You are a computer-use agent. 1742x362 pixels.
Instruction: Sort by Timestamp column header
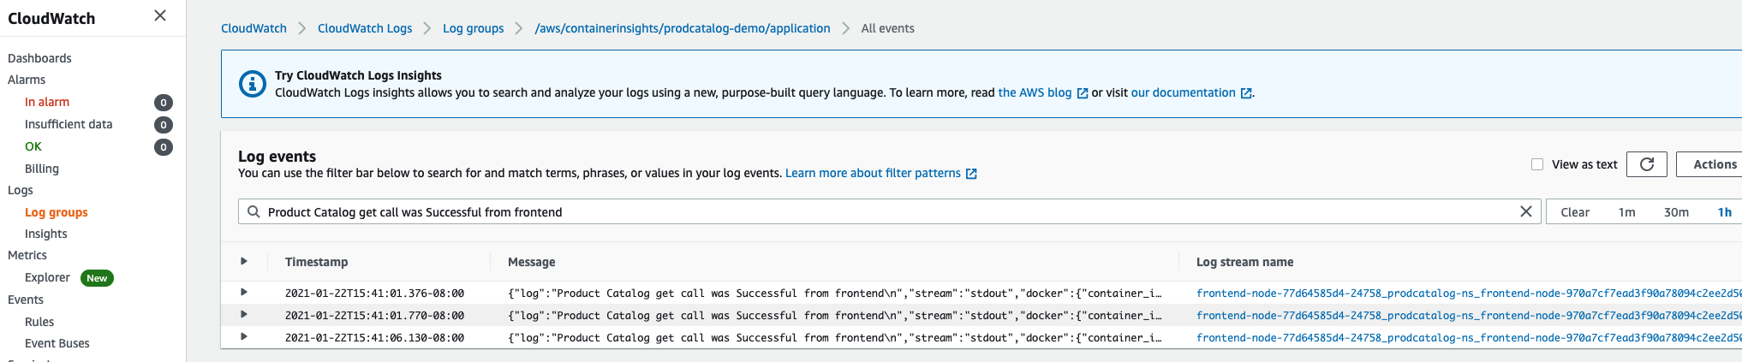(316, 262)
